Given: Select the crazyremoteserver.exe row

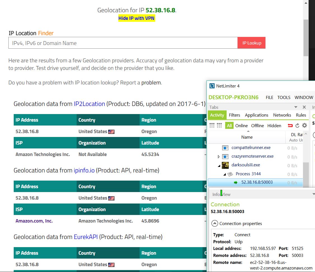Looking at the screenshot, I should pos(255,157).
